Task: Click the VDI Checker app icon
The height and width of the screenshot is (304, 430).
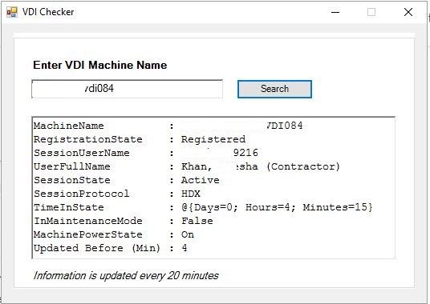Action: point(12,12)
